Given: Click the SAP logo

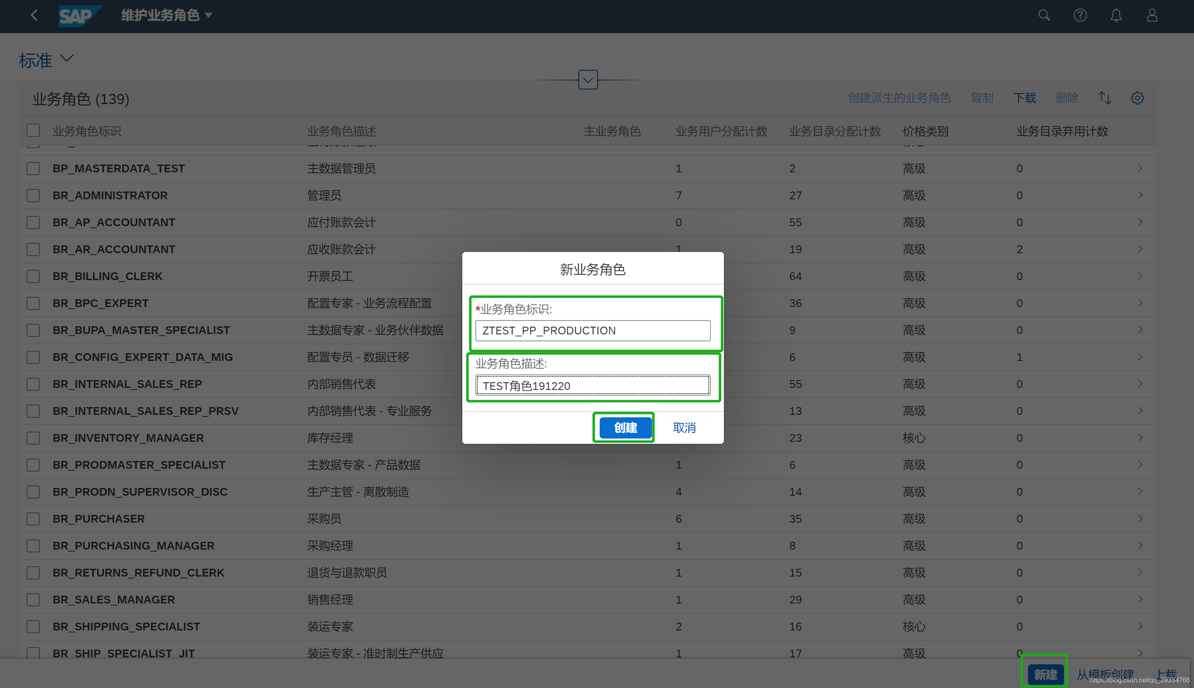Looking at the screenshot, I should [78, 16].
